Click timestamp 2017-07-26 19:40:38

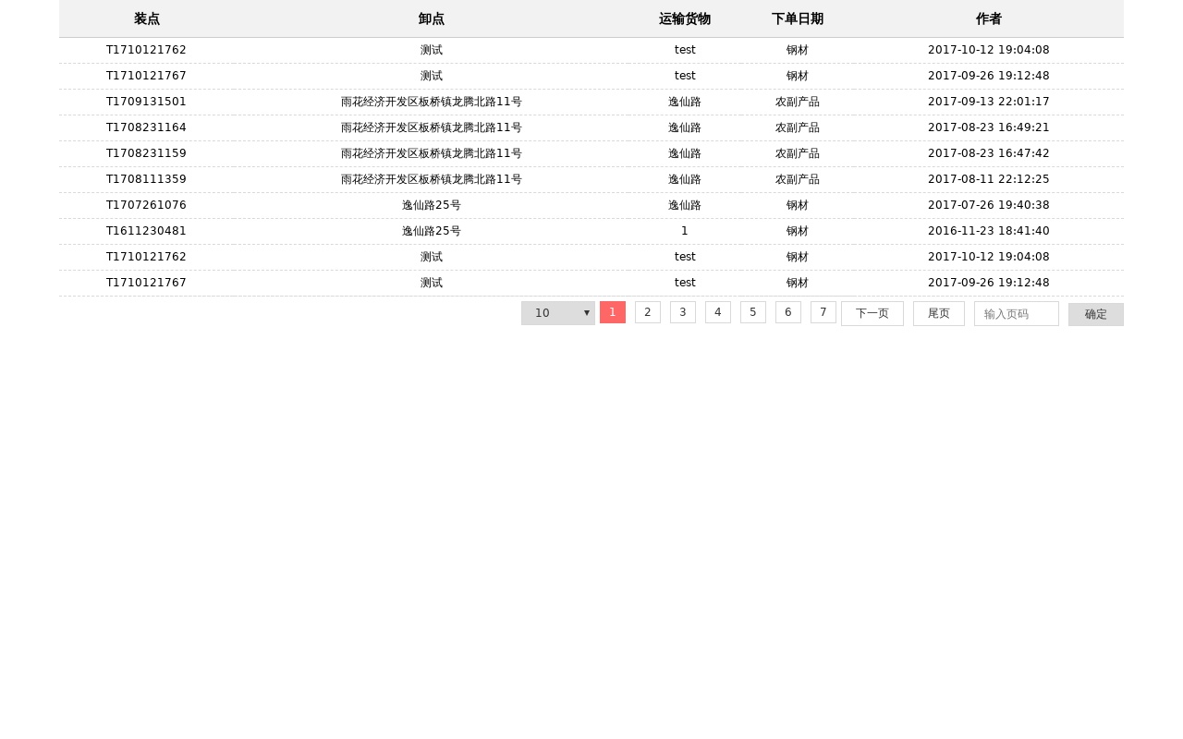coord(989,205)
